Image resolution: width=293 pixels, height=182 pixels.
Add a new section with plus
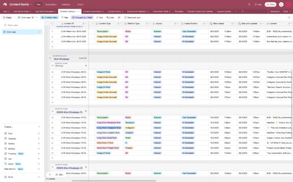[x=39, y=169]
